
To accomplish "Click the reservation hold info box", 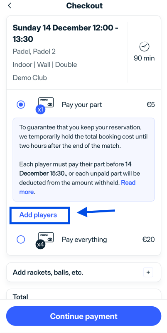I will coord(84,160).
